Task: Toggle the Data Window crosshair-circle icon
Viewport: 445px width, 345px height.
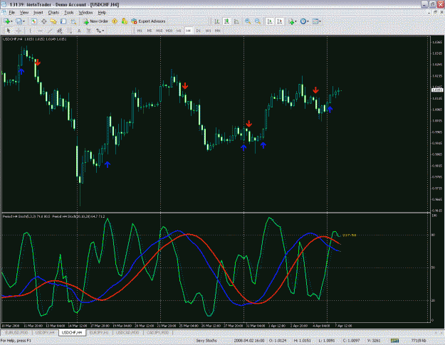Action: click(x=43, y=21)
